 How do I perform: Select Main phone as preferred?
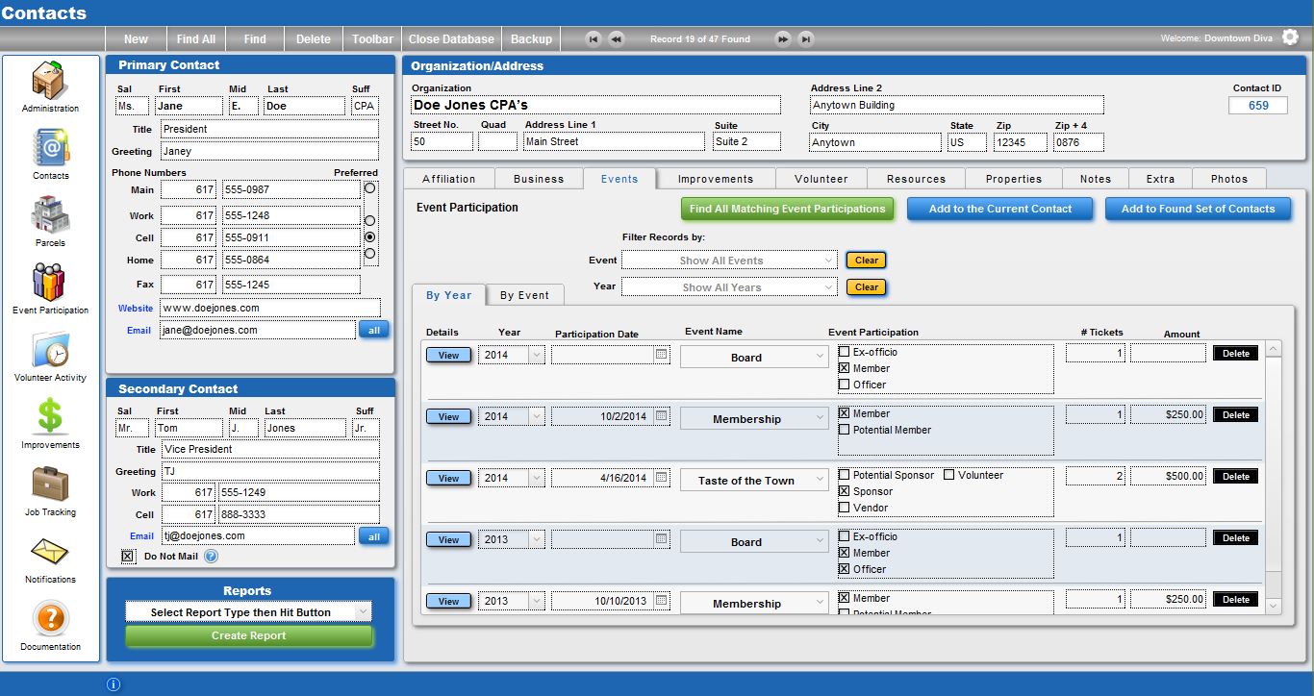pos(370,188)
